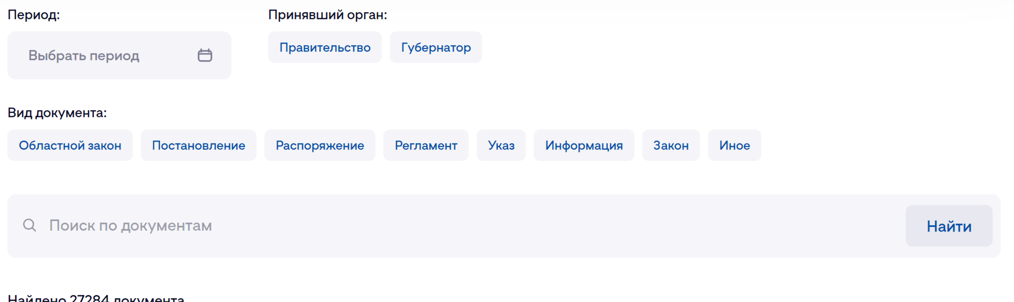
Task: Click the magnifier search icon
Action: pos(30,225)
